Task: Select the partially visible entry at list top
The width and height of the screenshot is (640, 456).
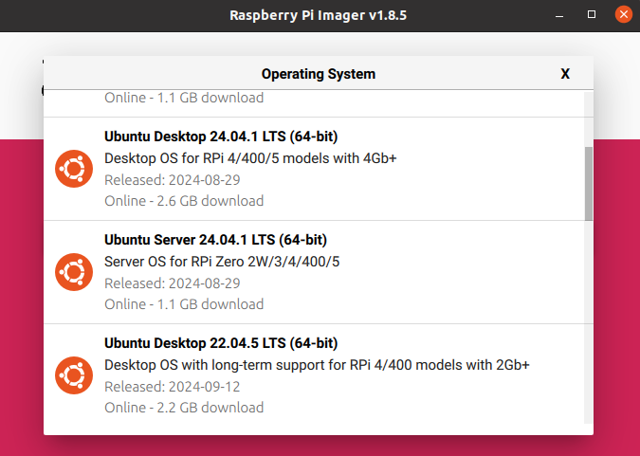Action: 184,99
